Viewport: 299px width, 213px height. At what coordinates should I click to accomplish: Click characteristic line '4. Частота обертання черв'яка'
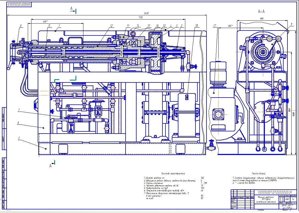[x=161, y=186]
